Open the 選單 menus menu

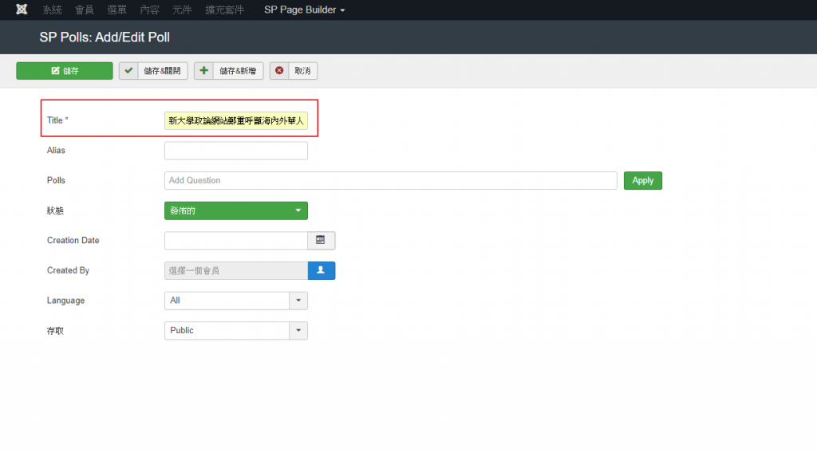116,10
